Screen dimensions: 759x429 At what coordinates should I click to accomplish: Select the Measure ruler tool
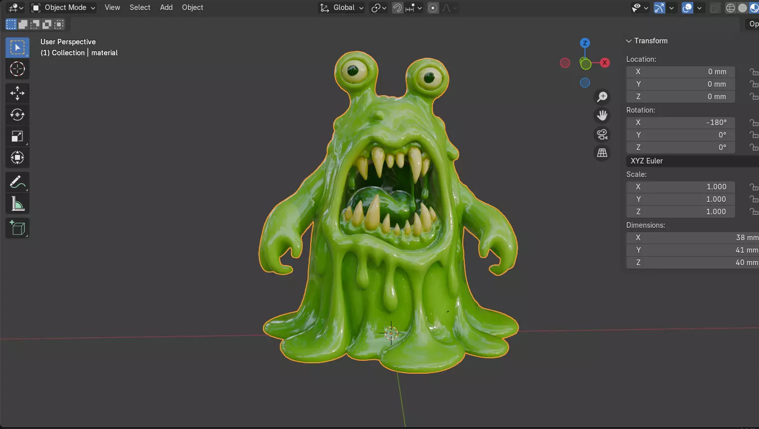[x=17, y=204]
